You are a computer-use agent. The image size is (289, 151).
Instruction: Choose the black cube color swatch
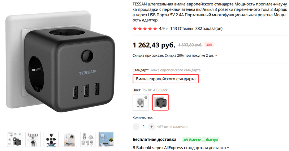160,102
